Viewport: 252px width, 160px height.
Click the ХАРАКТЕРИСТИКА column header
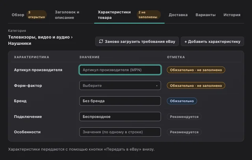point(31,57)
